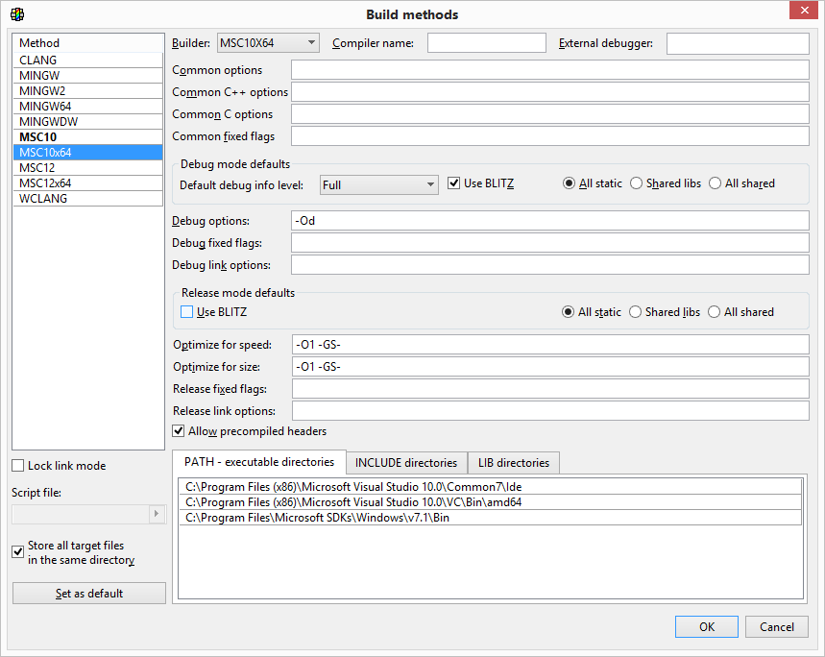Toggle Use BLITZ in Debug mode defaults

click(455, 183)
